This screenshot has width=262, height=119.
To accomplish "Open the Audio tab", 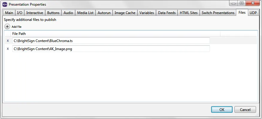I will [68, 13].
